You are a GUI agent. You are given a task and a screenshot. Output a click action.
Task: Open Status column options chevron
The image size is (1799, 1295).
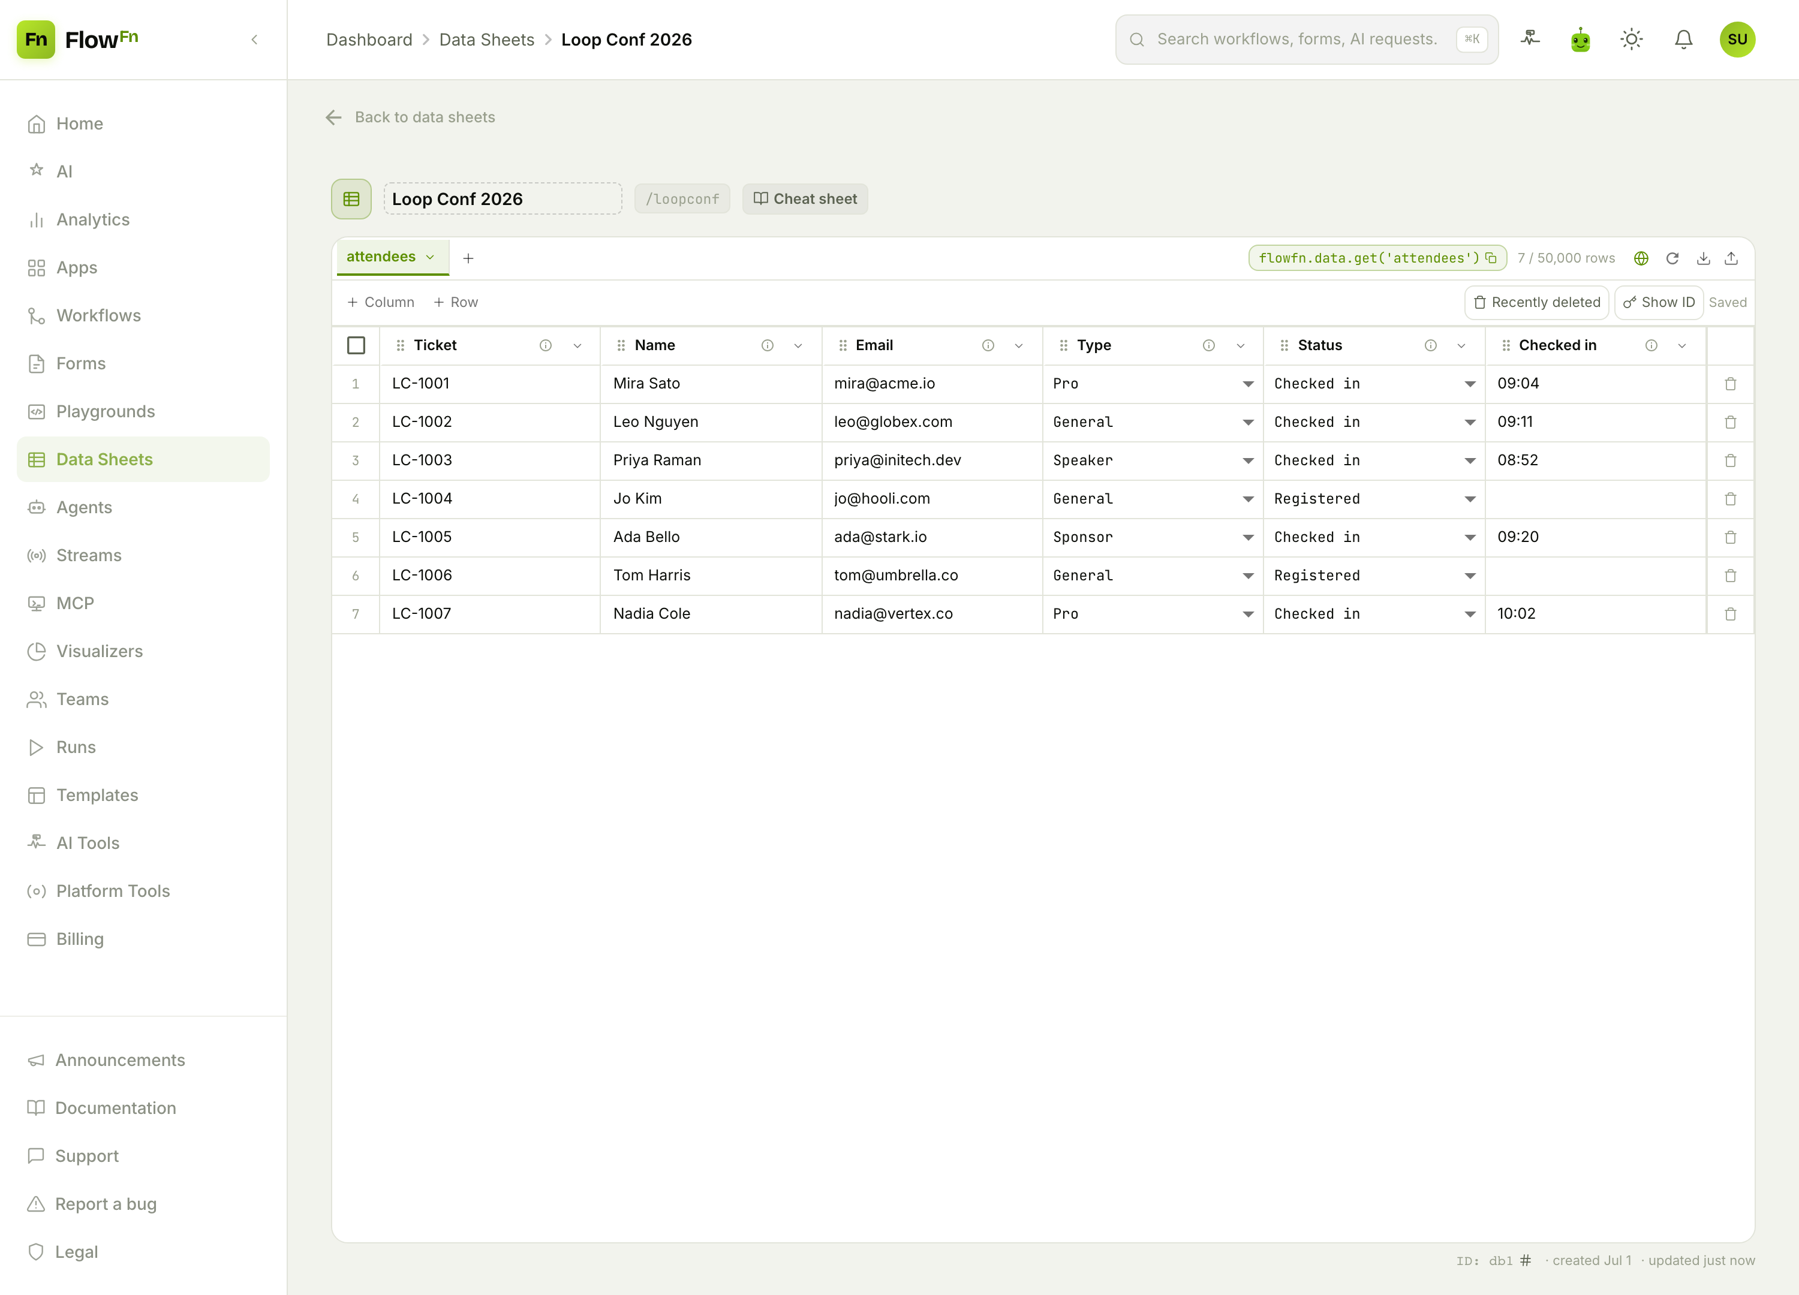[x=1461, y=346]
